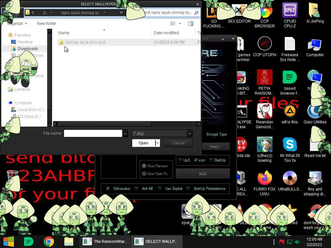Screen dimensions: 331x248
Task: Click the Cancel button in dialog
Action: (178, 143)
